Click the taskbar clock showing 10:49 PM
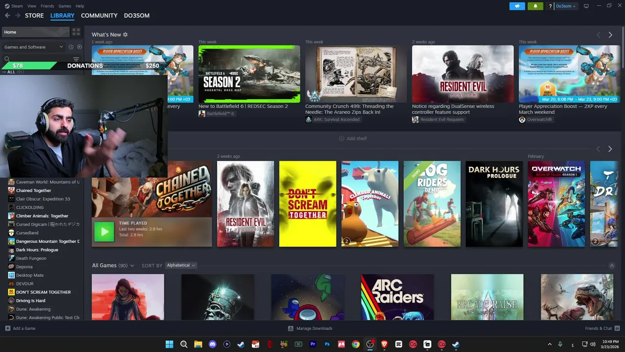This screenshot has width=625, height=352. coord(610,344)
